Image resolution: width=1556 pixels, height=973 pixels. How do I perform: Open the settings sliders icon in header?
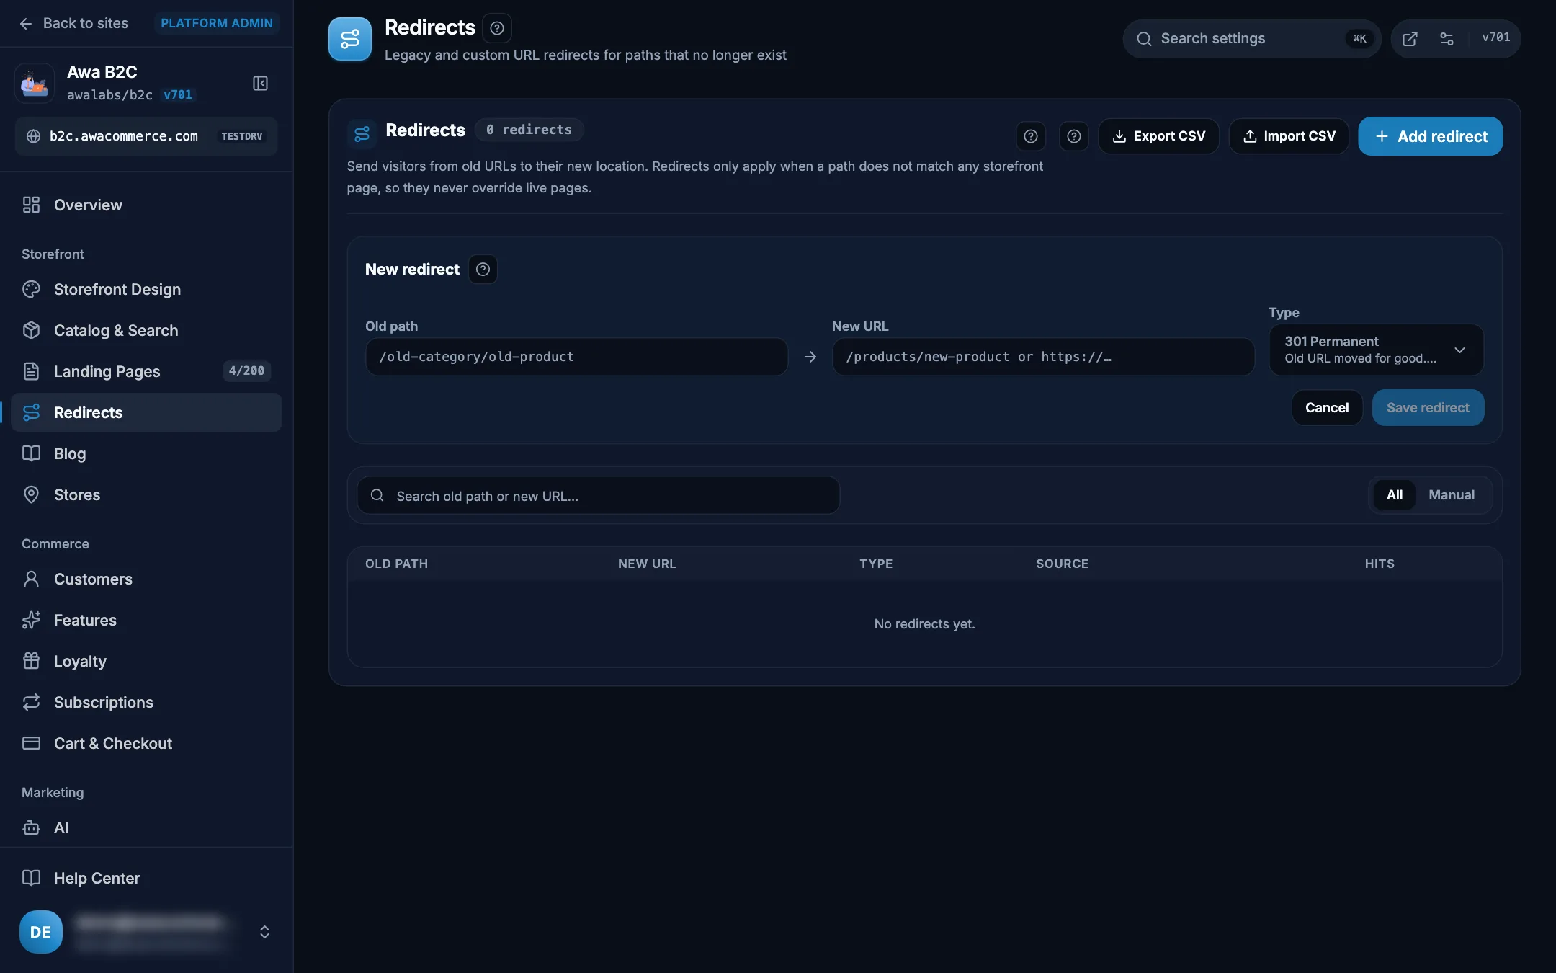[1447, 39]
